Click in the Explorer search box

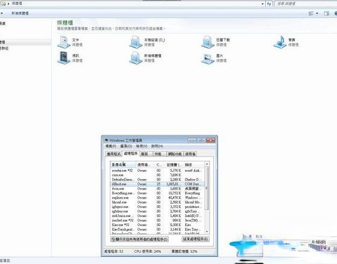(306, 4)
